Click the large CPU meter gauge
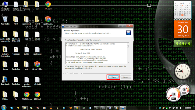Viewport: 195px width, 110px height. (x=173, y=94)
